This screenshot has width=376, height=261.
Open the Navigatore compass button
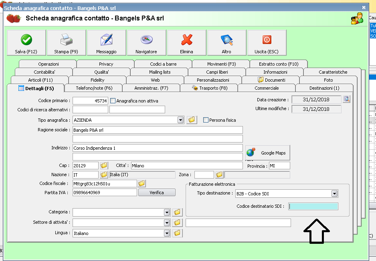147,42
